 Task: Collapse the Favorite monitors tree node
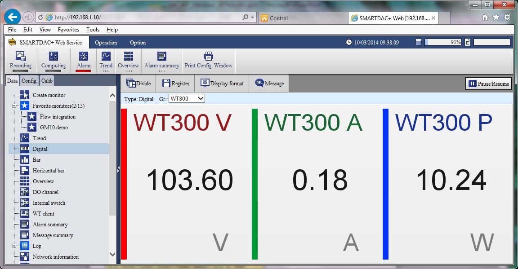[14, 106]
